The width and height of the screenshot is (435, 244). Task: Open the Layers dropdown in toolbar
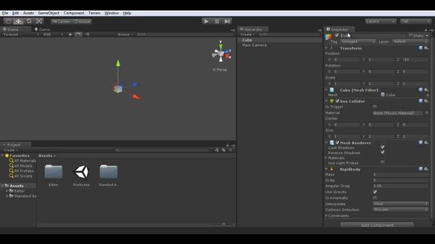[x=381, y=21]
